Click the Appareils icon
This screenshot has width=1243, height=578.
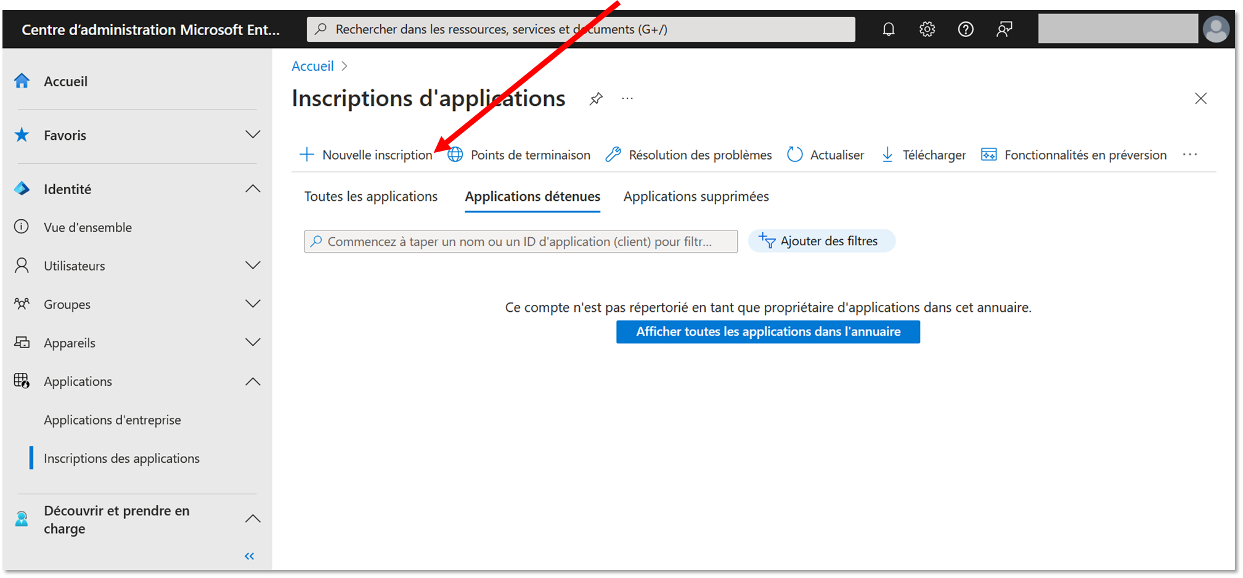coord(22,342)
